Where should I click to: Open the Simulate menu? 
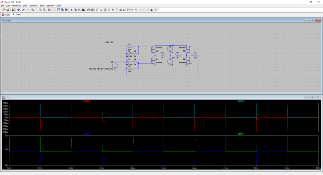(x=33, y=6)
